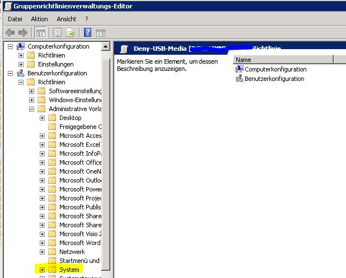This screenshot has width=346, height=278.
Task: Collapse the Computerkonfiguration tree node
Action: click(11, 47)
